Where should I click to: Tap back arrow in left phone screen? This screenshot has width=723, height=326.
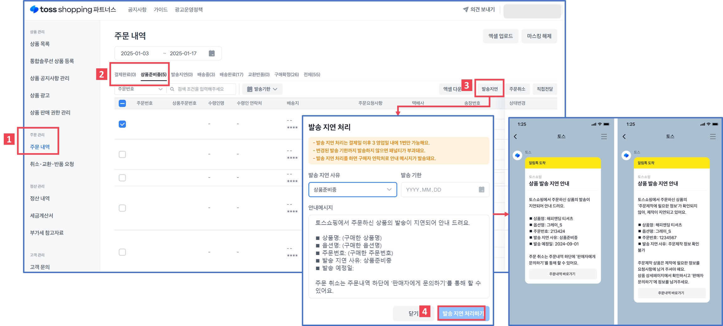tap(515, 136)
